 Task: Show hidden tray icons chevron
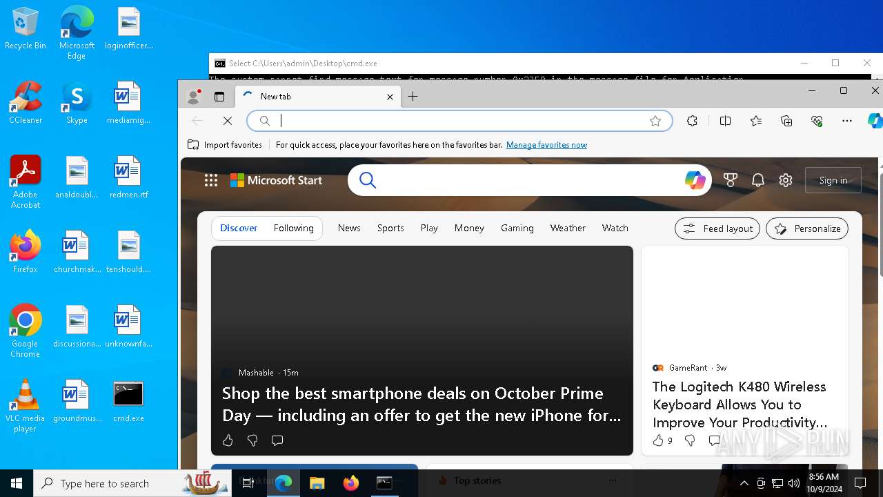(x=744, y=483)
